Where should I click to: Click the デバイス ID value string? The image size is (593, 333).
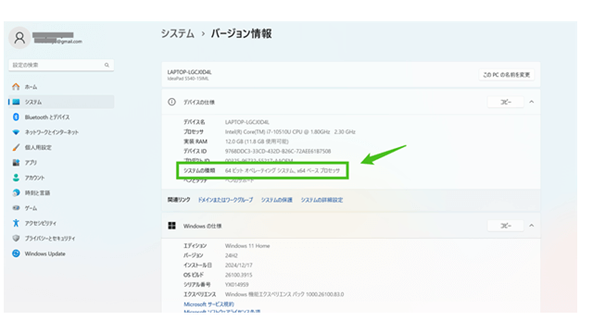(x=278, y=151)
